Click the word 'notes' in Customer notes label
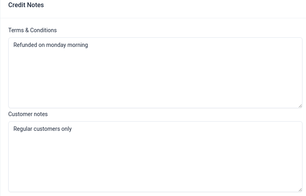The width and height of the screenshot is (306, 196). click(40, 114)
